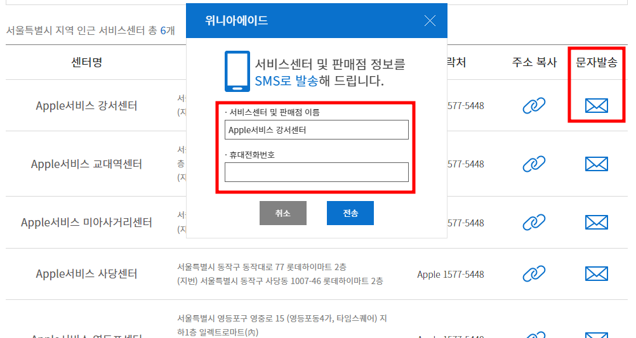Copy address link icon for Apple서비스 교대역센터

534,164
